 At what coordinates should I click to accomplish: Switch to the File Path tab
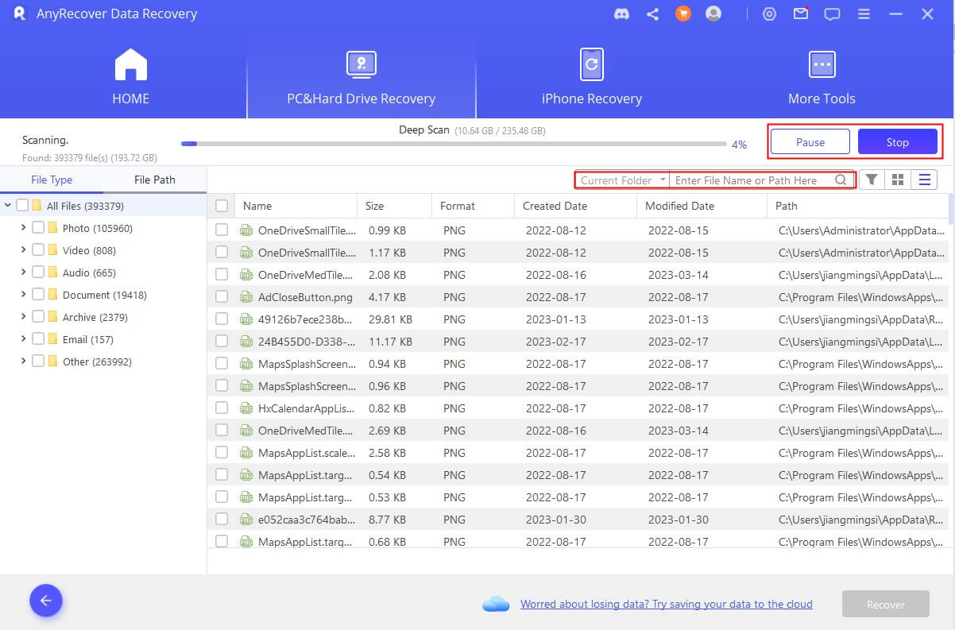coord(154,180)
